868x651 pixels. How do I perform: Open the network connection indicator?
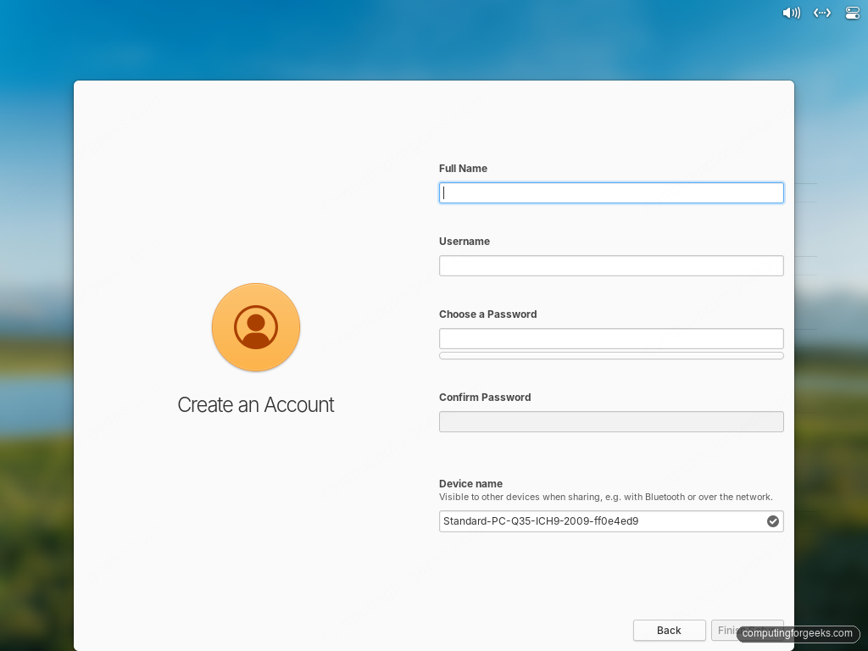point(822,13)
